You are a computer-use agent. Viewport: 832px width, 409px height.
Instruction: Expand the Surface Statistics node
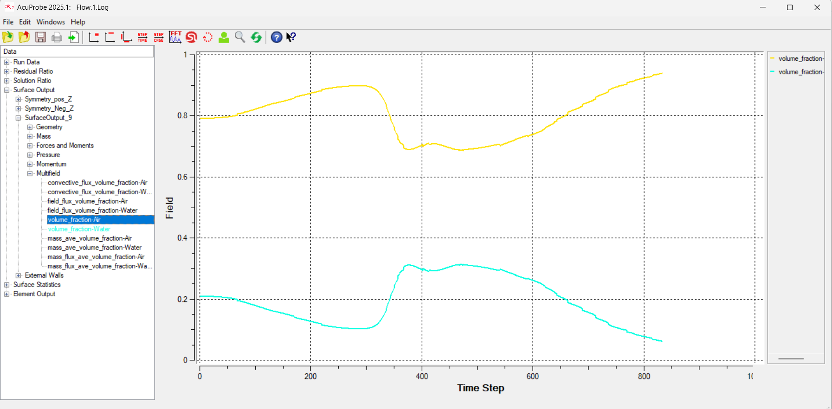(x=6, y=285)
